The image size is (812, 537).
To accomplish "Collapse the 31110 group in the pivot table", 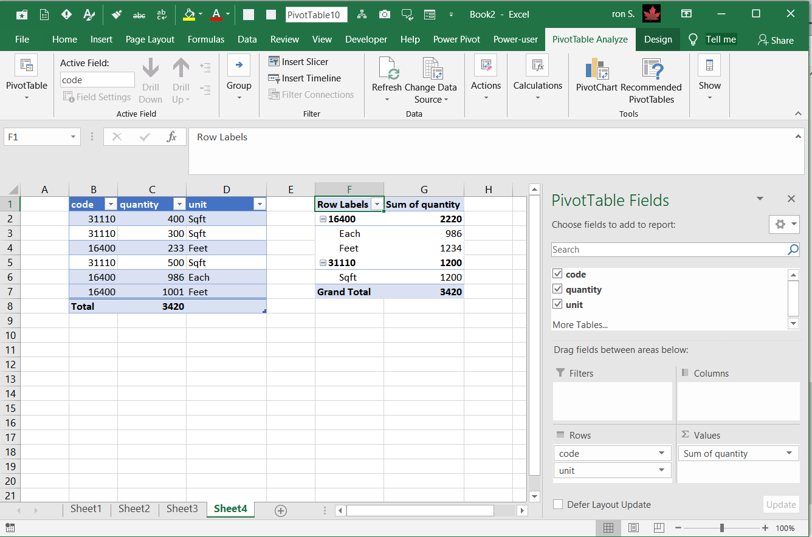I will [x=323, y=263].
